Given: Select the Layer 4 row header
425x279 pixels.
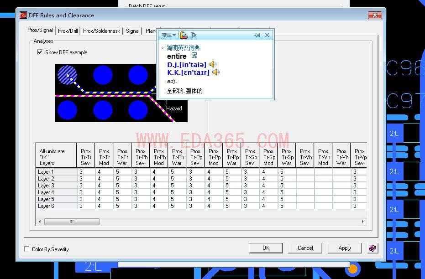Looking at the screenshot, I should (56, 192).
